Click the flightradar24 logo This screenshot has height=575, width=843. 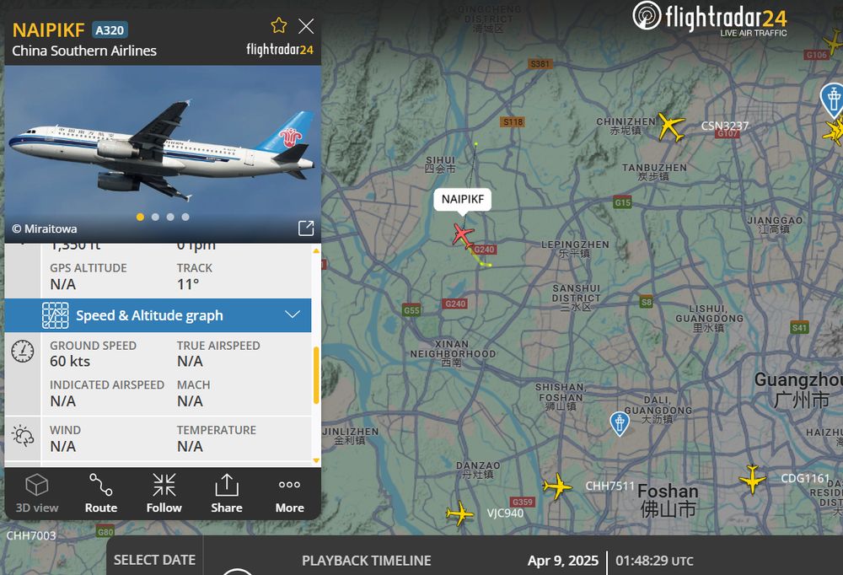click(x=710, y=17)
